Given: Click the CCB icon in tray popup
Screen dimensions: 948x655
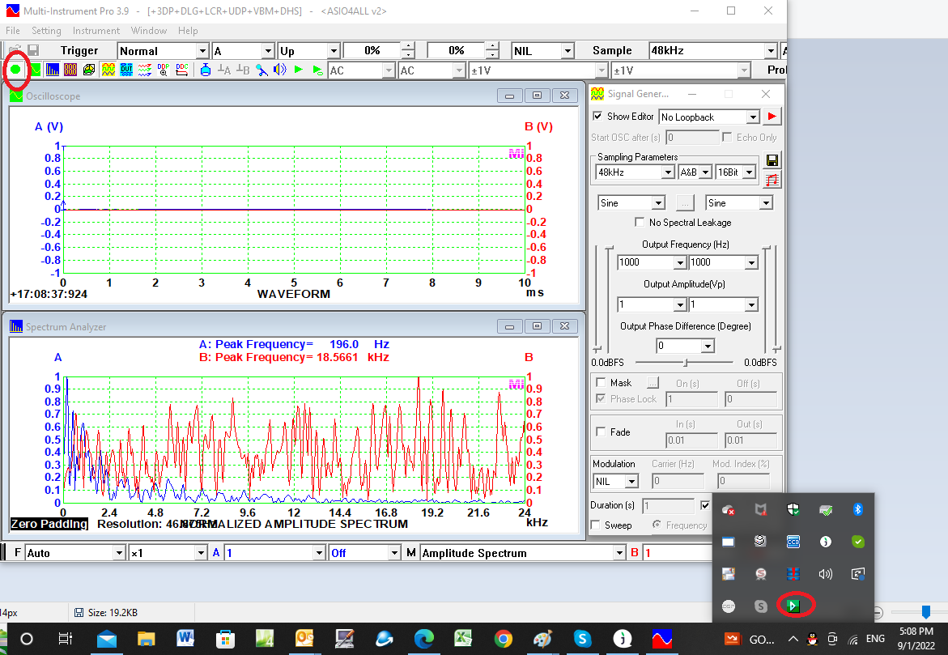Looking at the screenshot, I should pyautogui.click(x=793, y=542).
